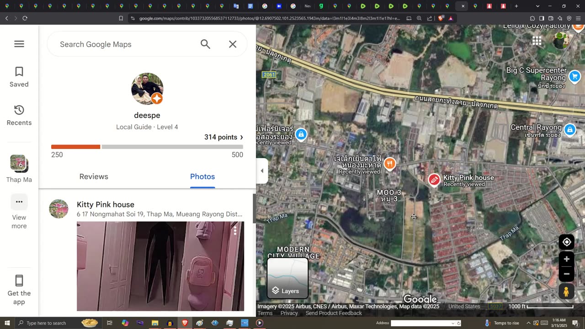Click the Kitty Pink house small thumbnail

click(58, 208)
